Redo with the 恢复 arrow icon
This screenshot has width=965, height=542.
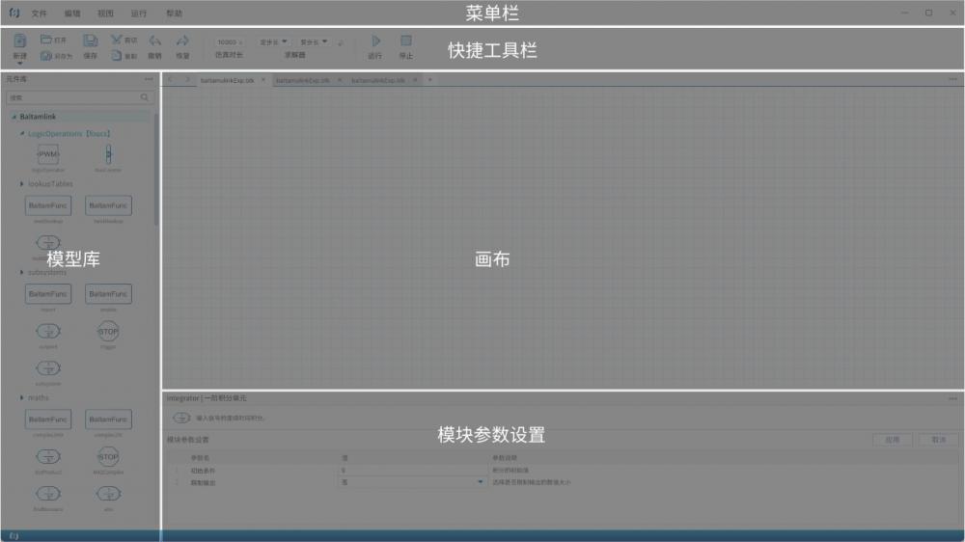coord(181,41)
